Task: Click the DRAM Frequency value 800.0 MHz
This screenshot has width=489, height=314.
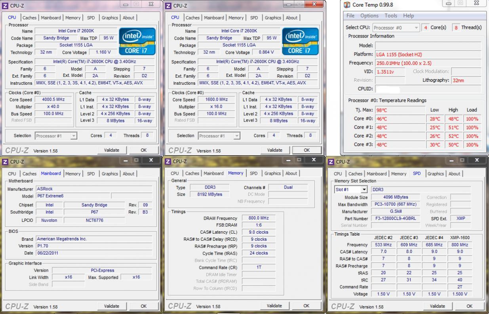Action: [x=258, y=218]
